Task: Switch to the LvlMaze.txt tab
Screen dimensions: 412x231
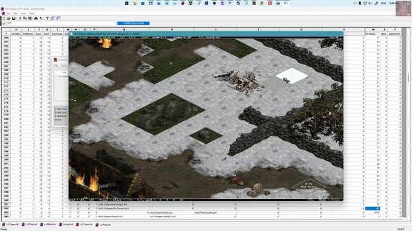Action: pos(48,225)
